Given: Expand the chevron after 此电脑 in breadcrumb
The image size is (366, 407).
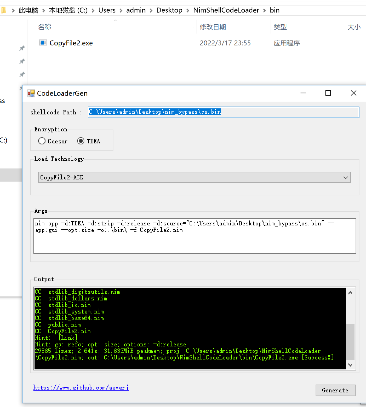Looking at the screenshot, I should click(x=44, y=11).
